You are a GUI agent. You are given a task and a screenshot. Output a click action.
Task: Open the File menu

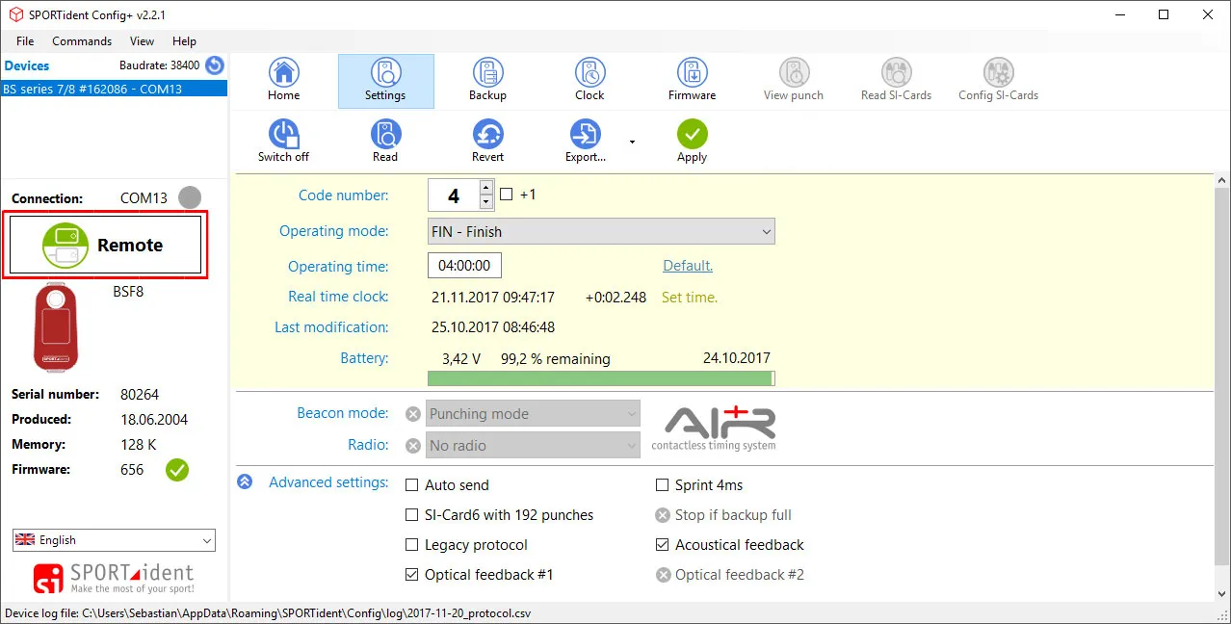(25, 41)
